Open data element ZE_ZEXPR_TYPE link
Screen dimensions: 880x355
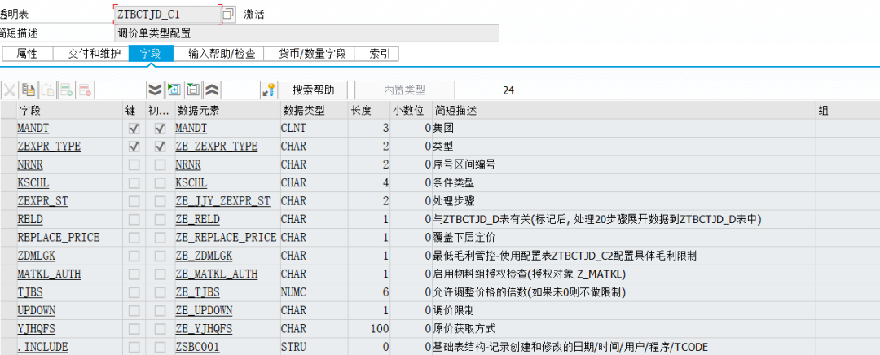[x=217, y=147]
